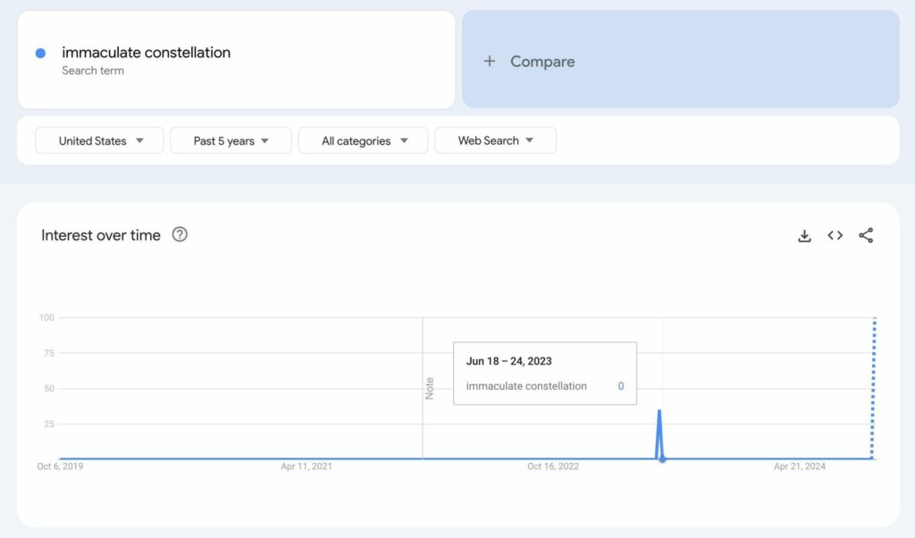This screenshot has height=538, width=915.
Task: Open the All categories dropdown
Action: coord(362,140)
